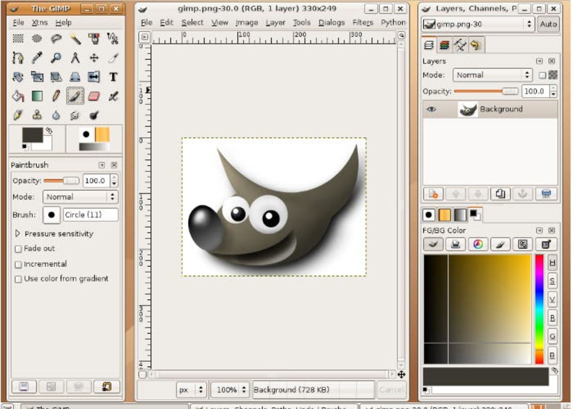Select the Text tool
The width and height of the screenshot is (573, 409).
point(113,77)
